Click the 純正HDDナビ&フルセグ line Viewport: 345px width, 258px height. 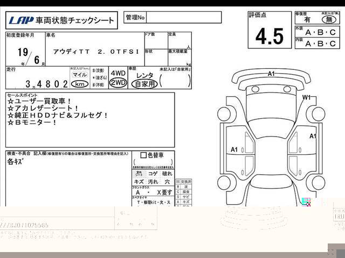[x=58, y=115]
